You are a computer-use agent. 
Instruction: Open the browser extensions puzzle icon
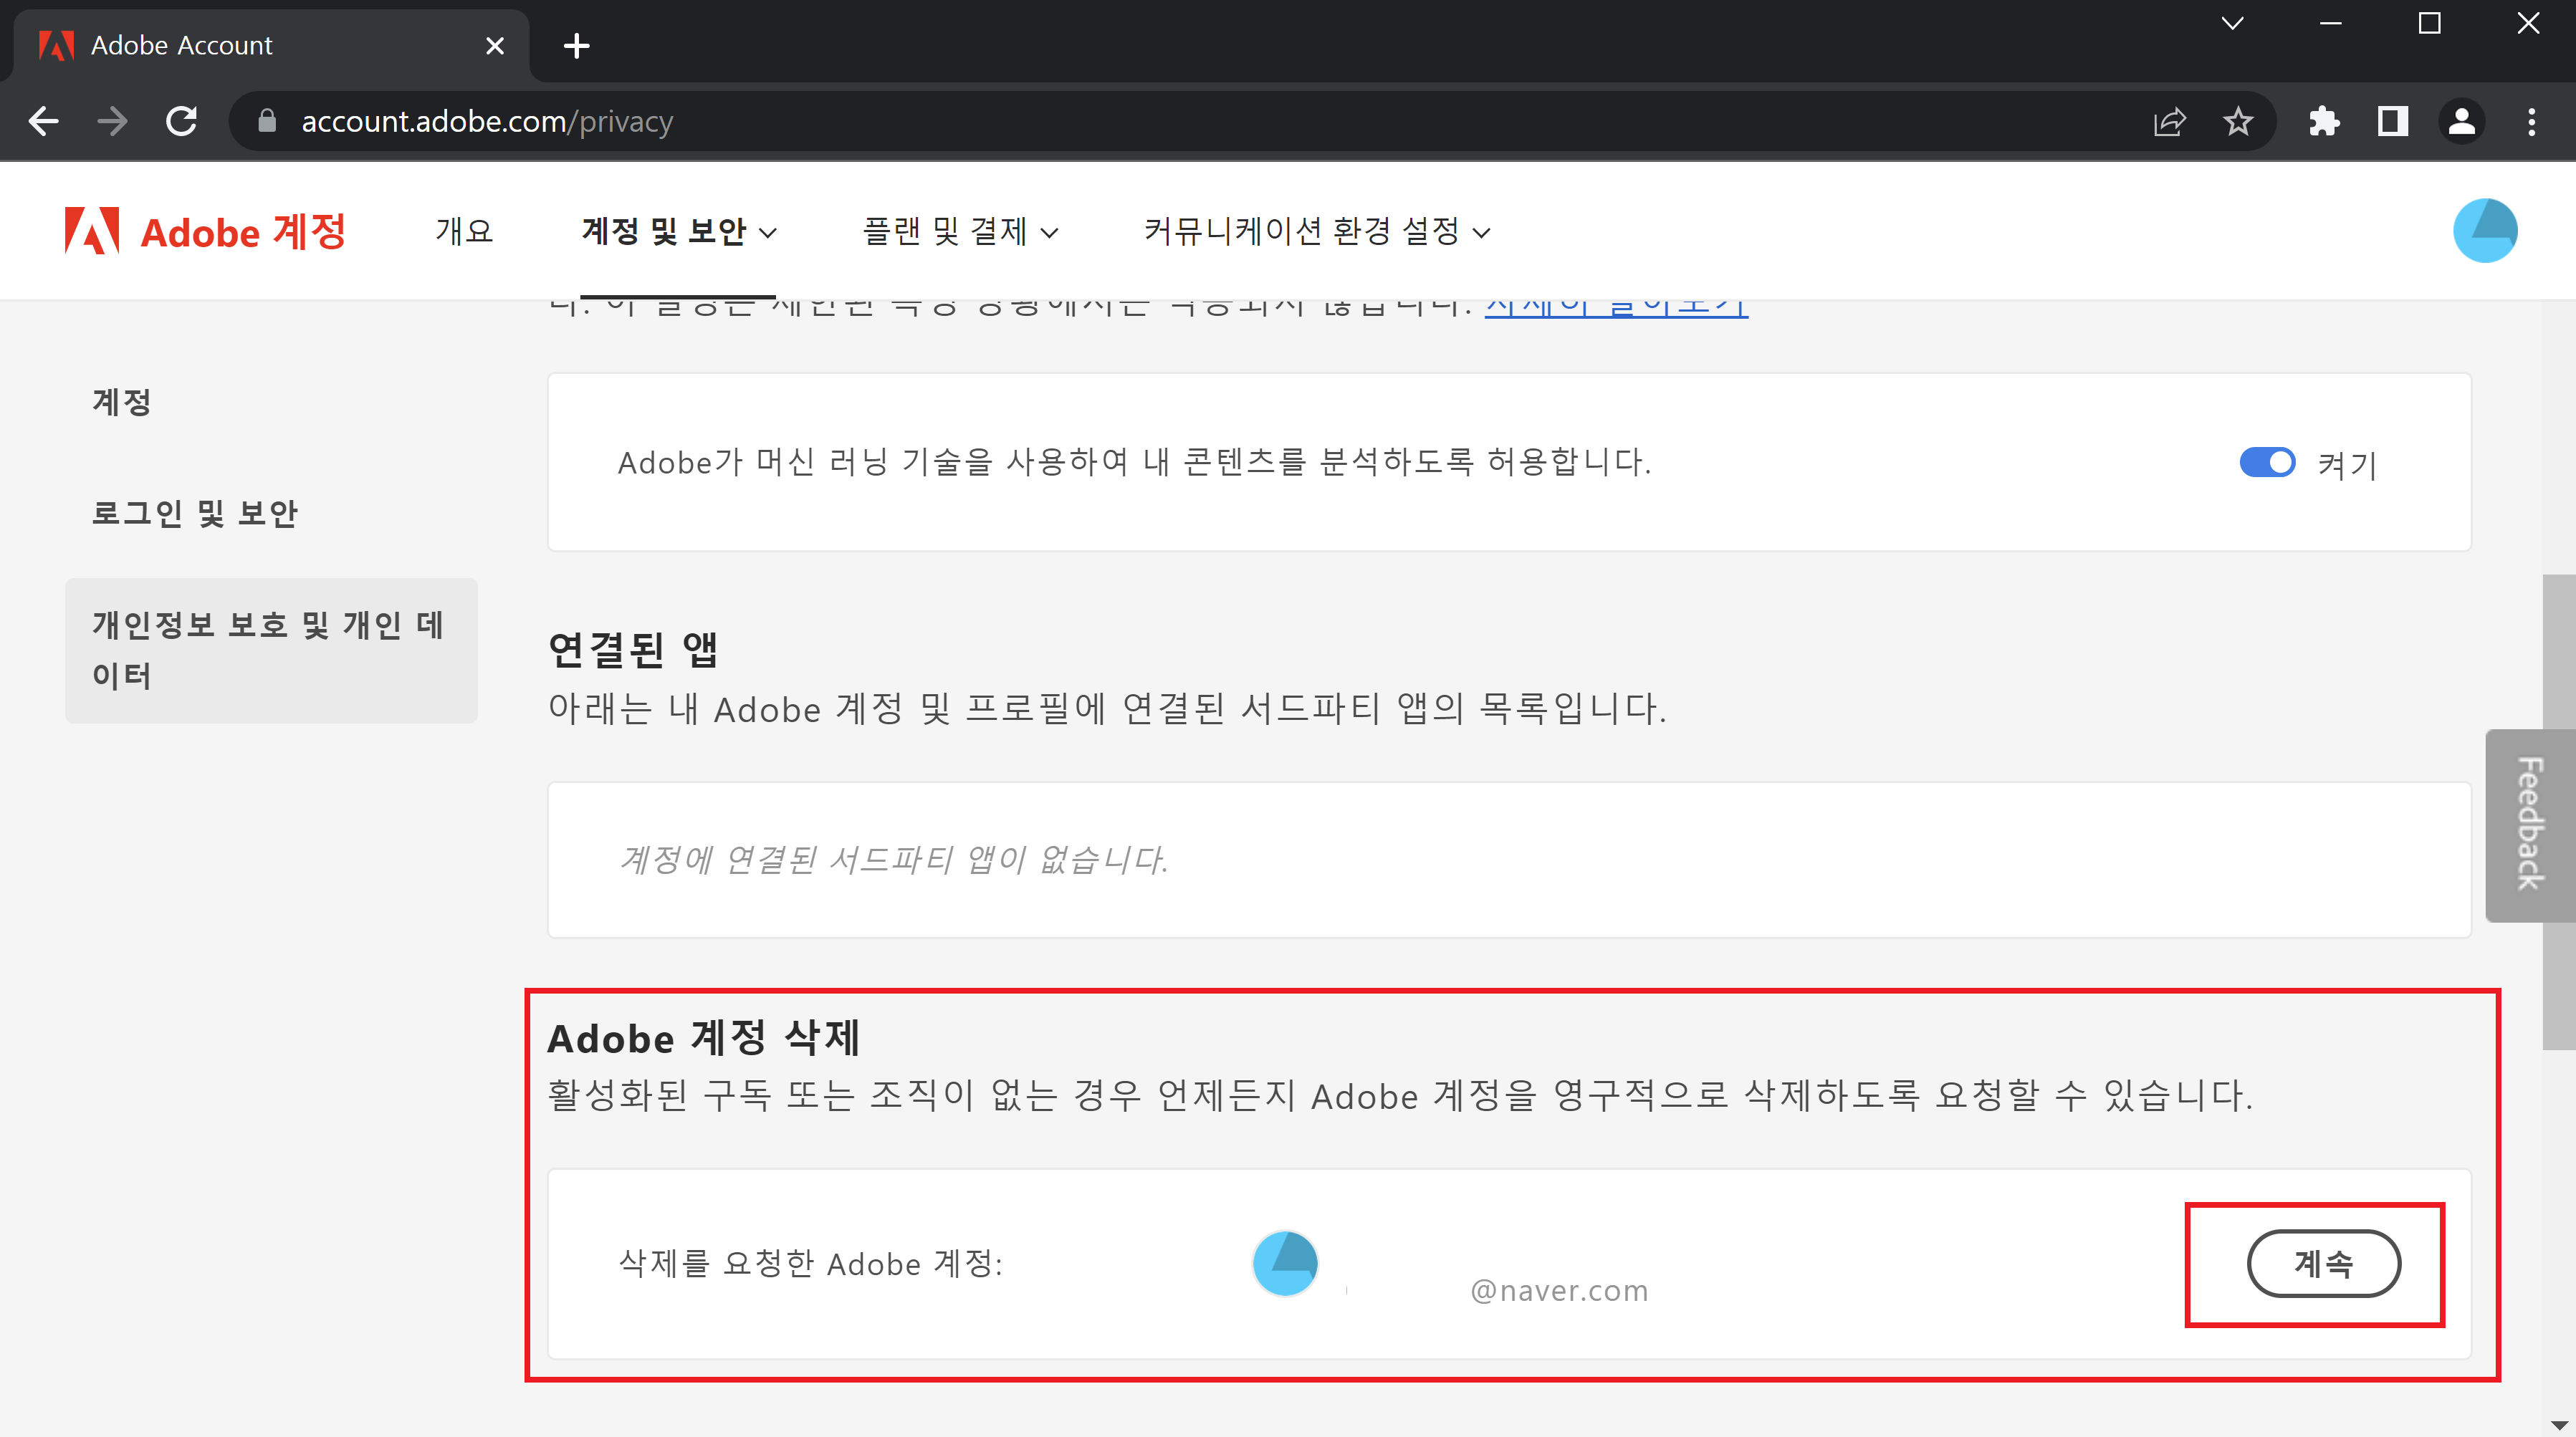pyautogui.click(x=2324, y=120)
